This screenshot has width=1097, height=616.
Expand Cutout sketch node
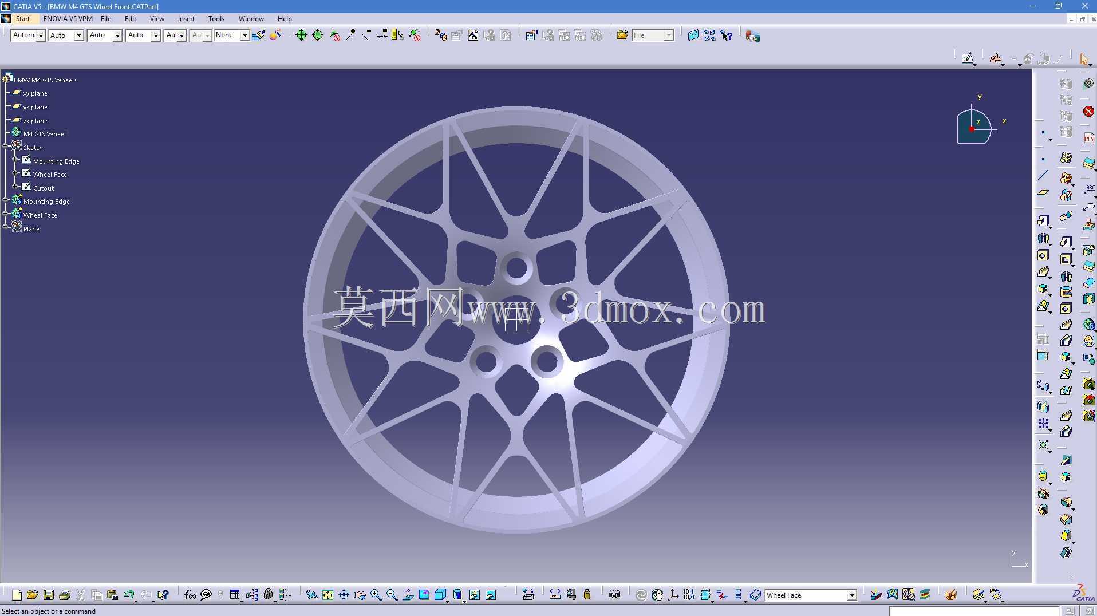tap(15, 188)
